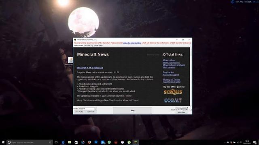Open the Account Support link

tap(171, 75)
